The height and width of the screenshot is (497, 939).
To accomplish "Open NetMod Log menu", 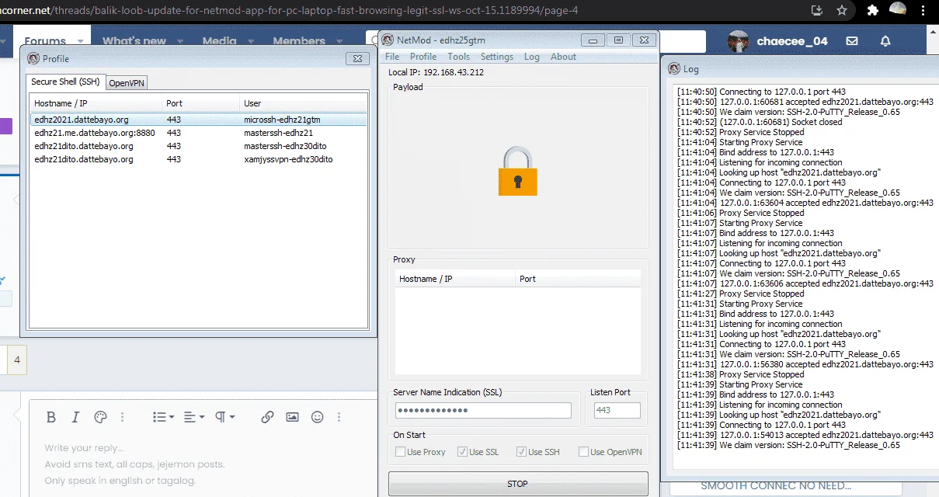I will tap(531, 57).
